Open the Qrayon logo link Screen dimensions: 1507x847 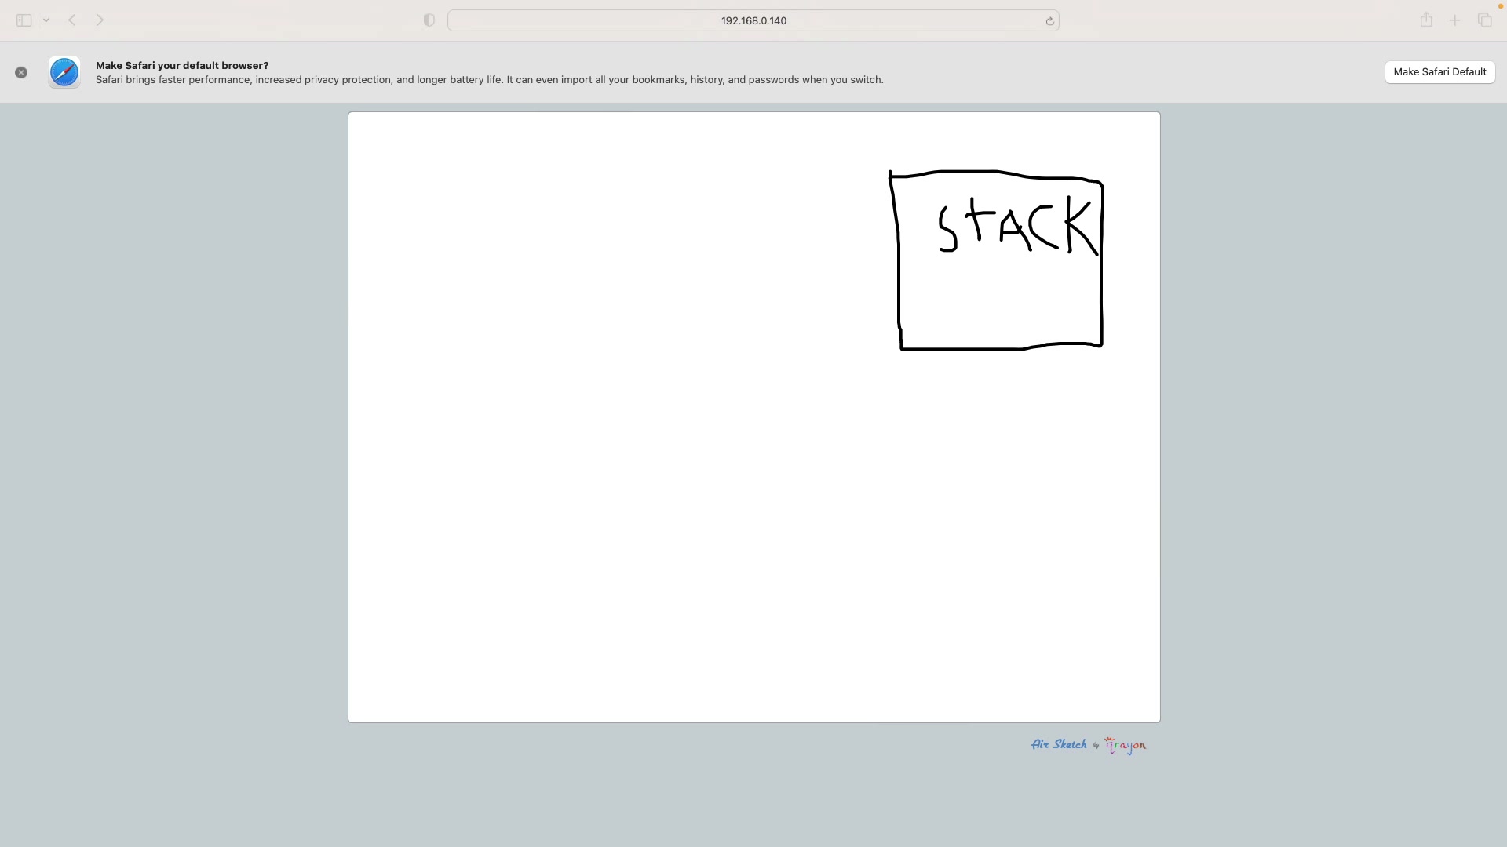[x=1126, y=745]
